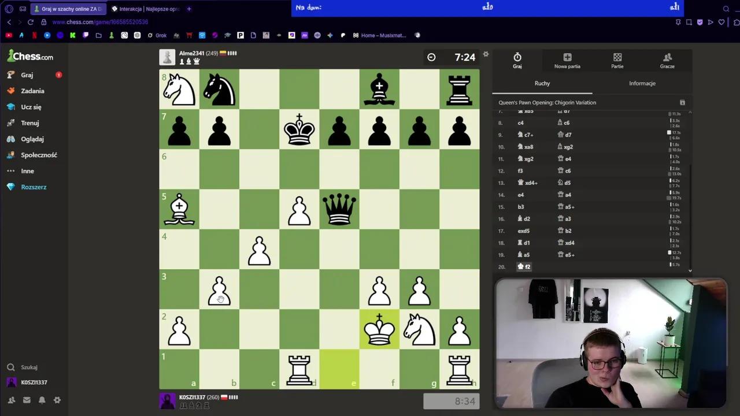Click K0SZI1337 avatar below the board
Screen dimensions: 740x416
[x=167, y=401]
